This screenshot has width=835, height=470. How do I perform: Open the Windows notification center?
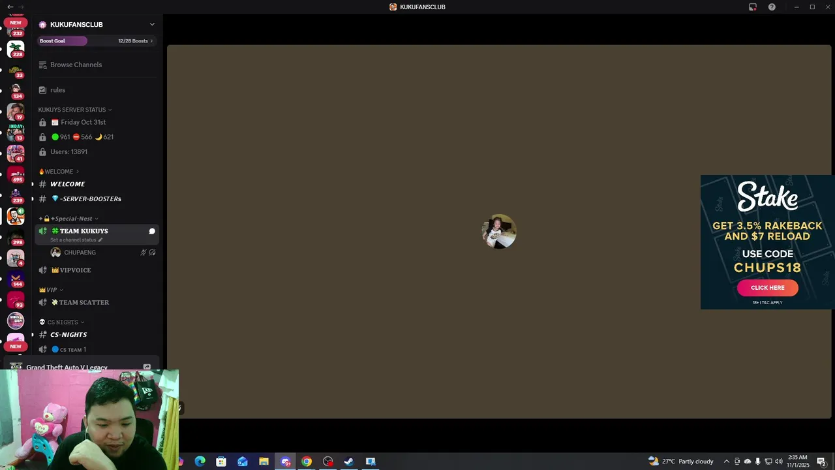(821, 462)
